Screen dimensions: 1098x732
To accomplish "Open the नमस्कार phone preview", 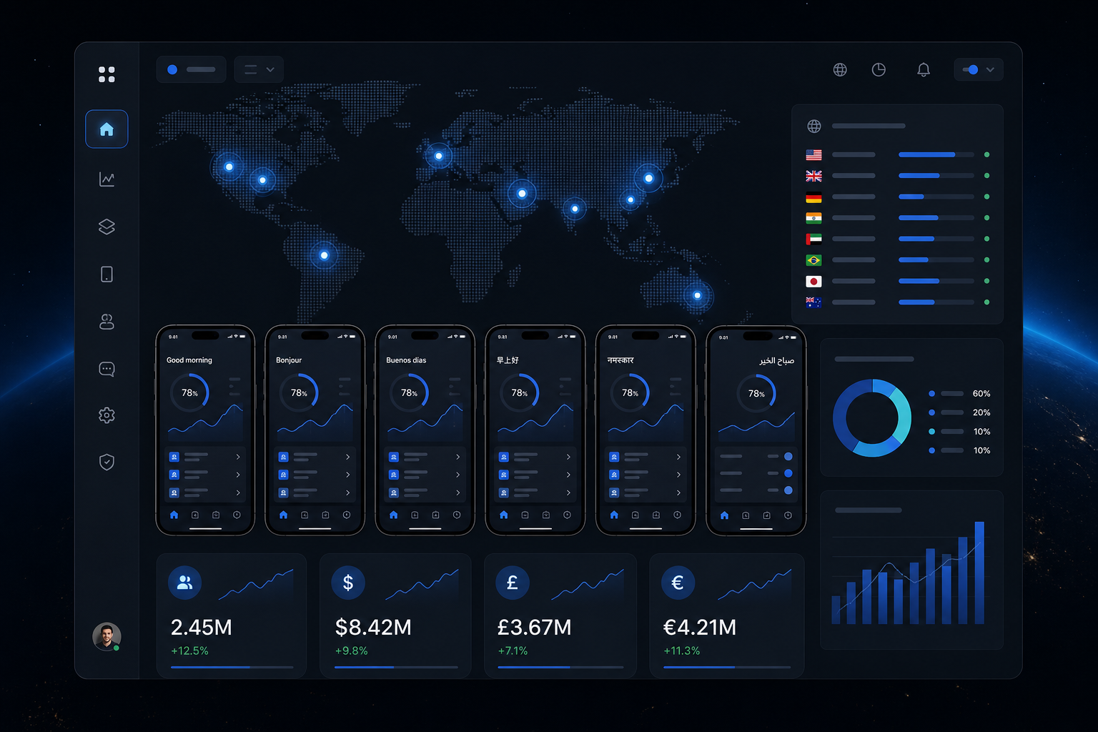I will (646, 430).
